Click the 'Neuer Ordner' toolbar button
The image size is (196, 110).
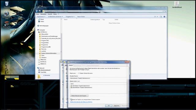(81, 16)
